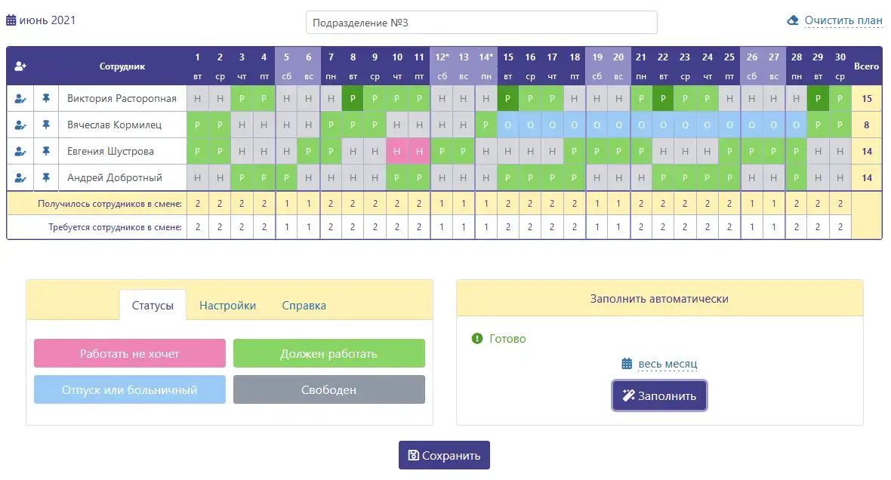Screen dimensions: 891x480
Task: Click the Подразделение №3 input field
Action: click(x=480, y=23)
